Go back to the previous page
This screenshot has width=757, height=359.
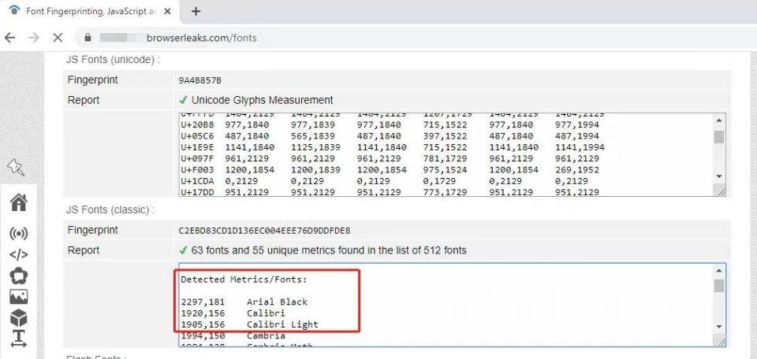(9, 38)
